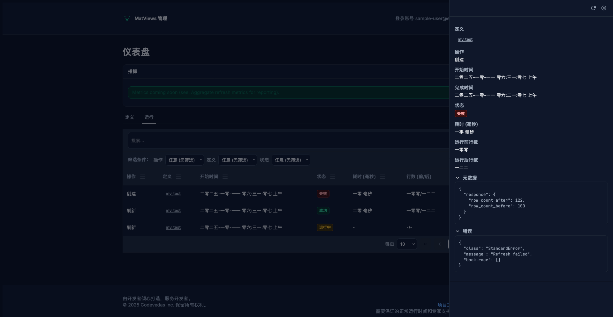Viewport: 613px width, 317px height.
Task: Open the sort menu icon for 操作 column
Action: pyautogui.click(x=143, y=177)
